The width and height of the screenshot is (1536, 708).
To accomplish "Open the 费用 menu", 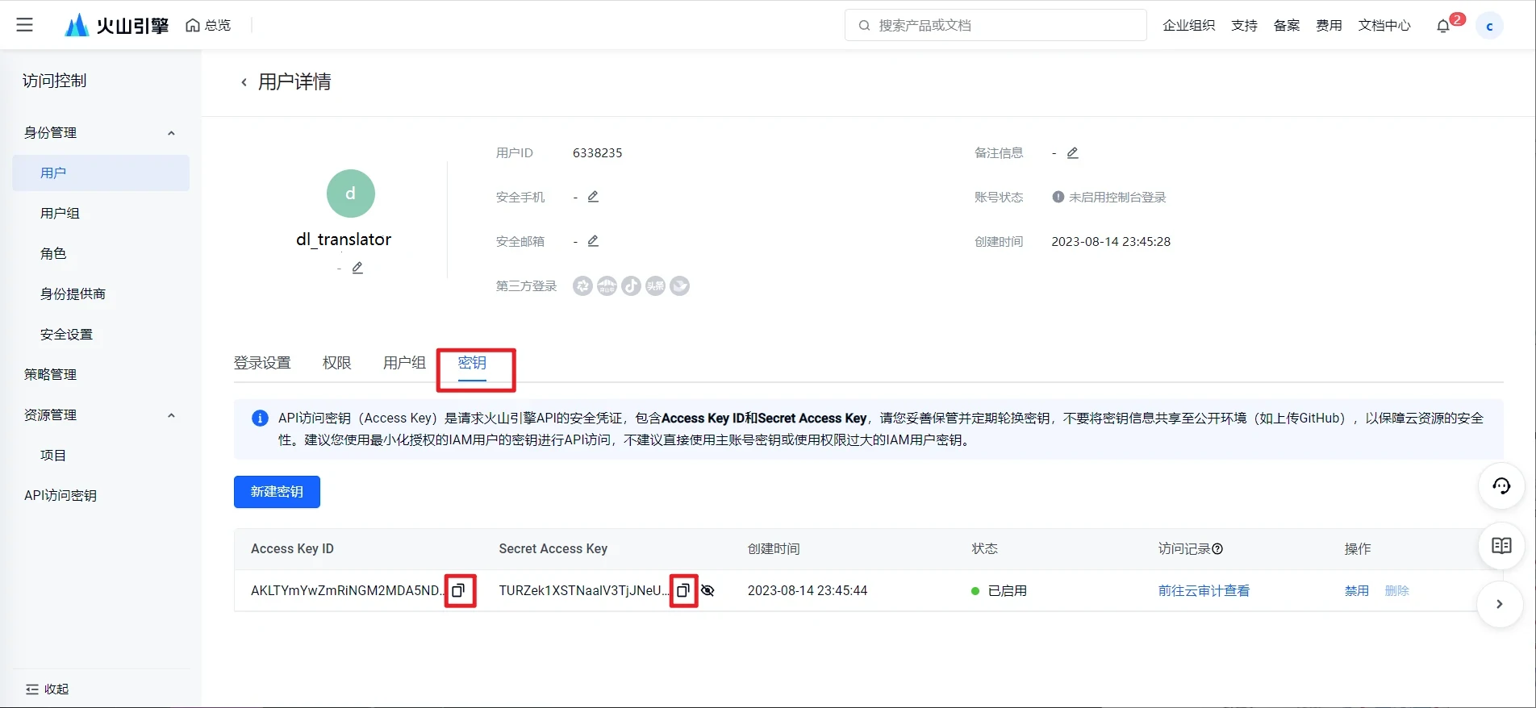I will click(1329, 25).
